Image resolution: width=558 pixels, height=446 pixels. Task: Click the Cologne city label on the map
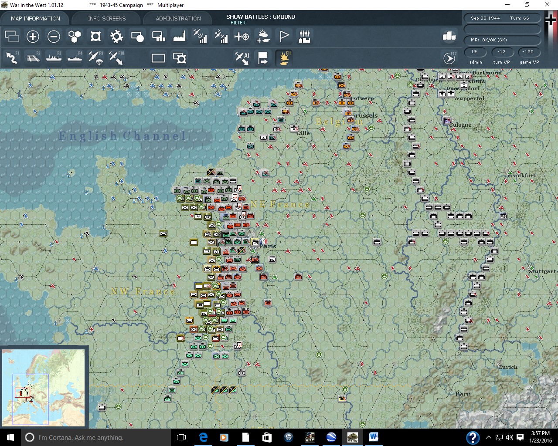[x=461, y=125]
